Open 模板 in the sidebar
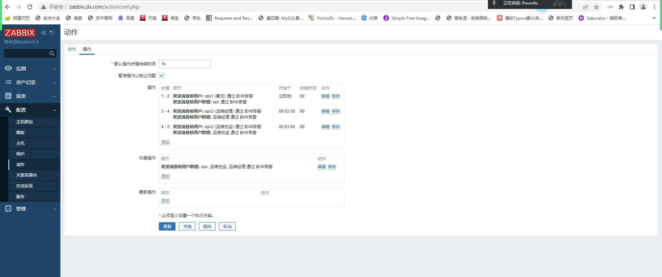This screenshot has height=277, width=662. (34, 133)
